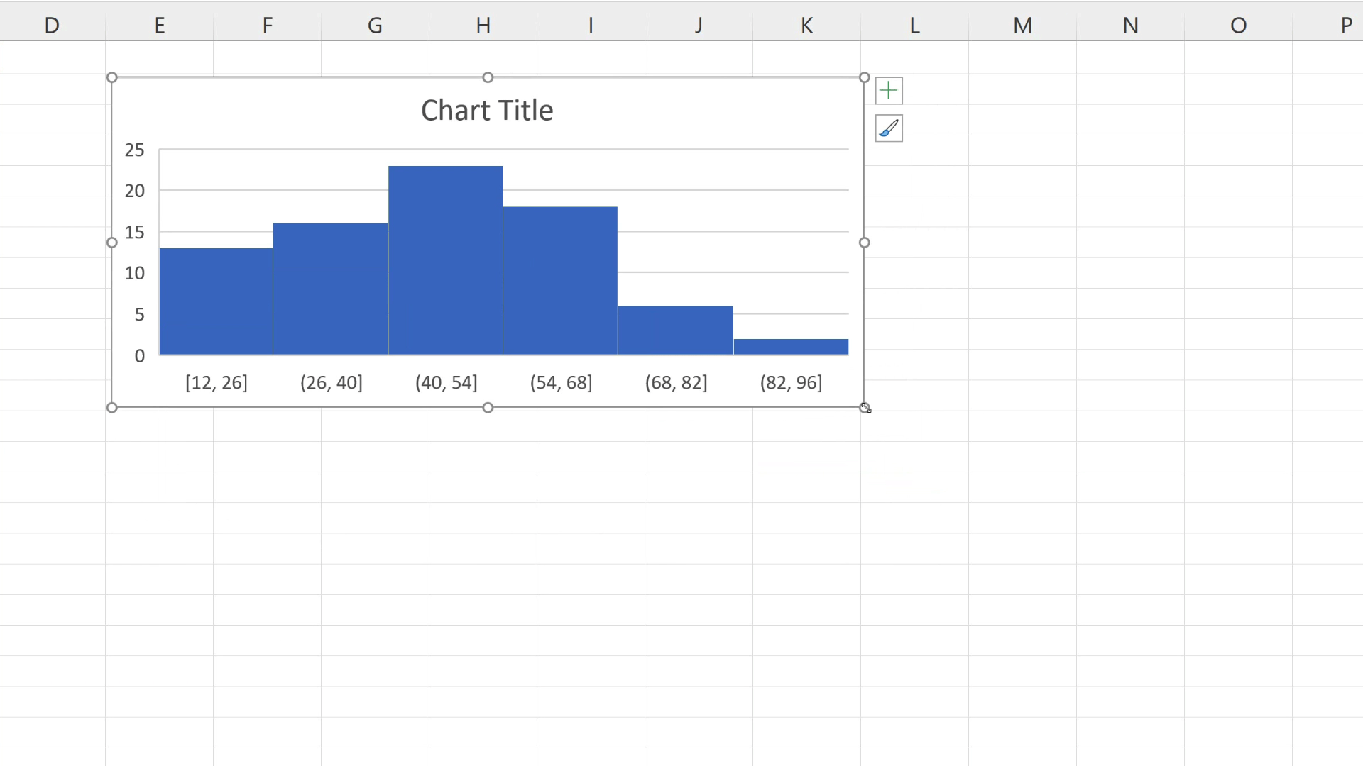Open the Chart Elements plus icon
This screenshot has width=1363, height=766.
coord(889,90)
